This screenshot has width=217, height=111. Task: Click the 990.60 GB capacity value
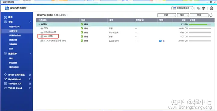(x=183, y=28)
